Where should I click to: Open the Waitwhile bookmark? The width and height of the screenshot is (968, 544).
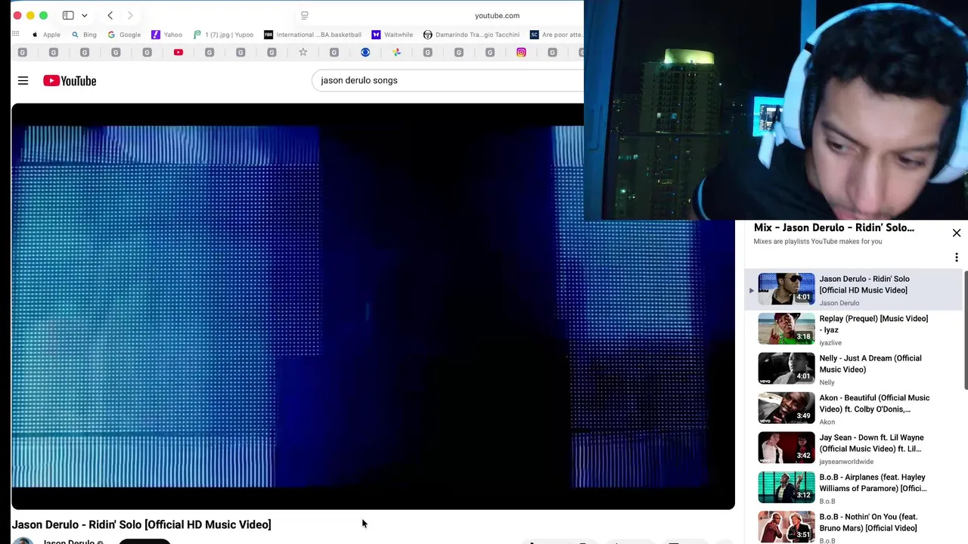tap(392, 35)
